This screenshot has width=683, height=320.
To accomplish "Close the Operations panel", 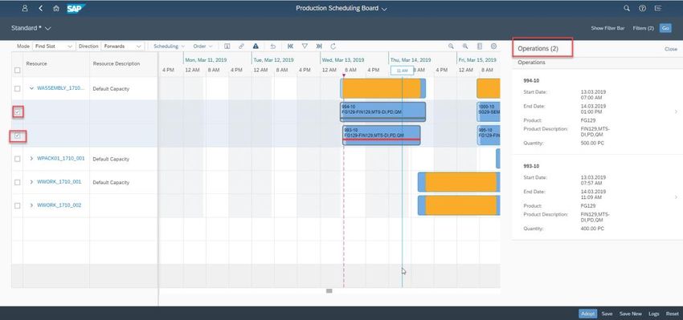I will tap(671, 49).
